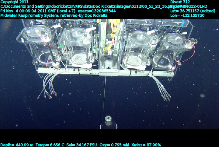219x147 pixels.
Task: Click the left bundle of hanging tubes
Action: tap(49, 86)
